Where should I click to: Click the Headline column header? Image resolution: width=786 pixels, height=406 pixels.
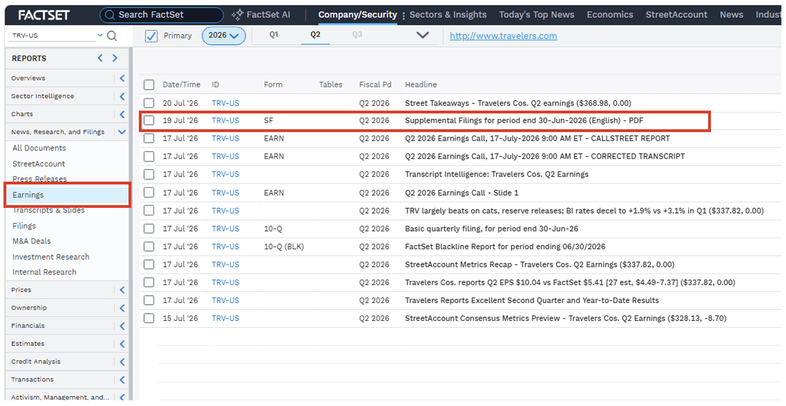pyautogui.click(x=421, y=84)
